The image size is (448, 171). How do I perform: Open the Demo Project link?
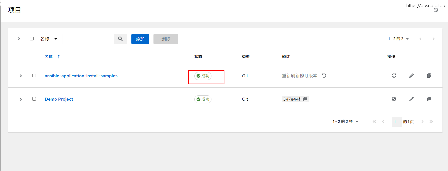click(59, 99)
